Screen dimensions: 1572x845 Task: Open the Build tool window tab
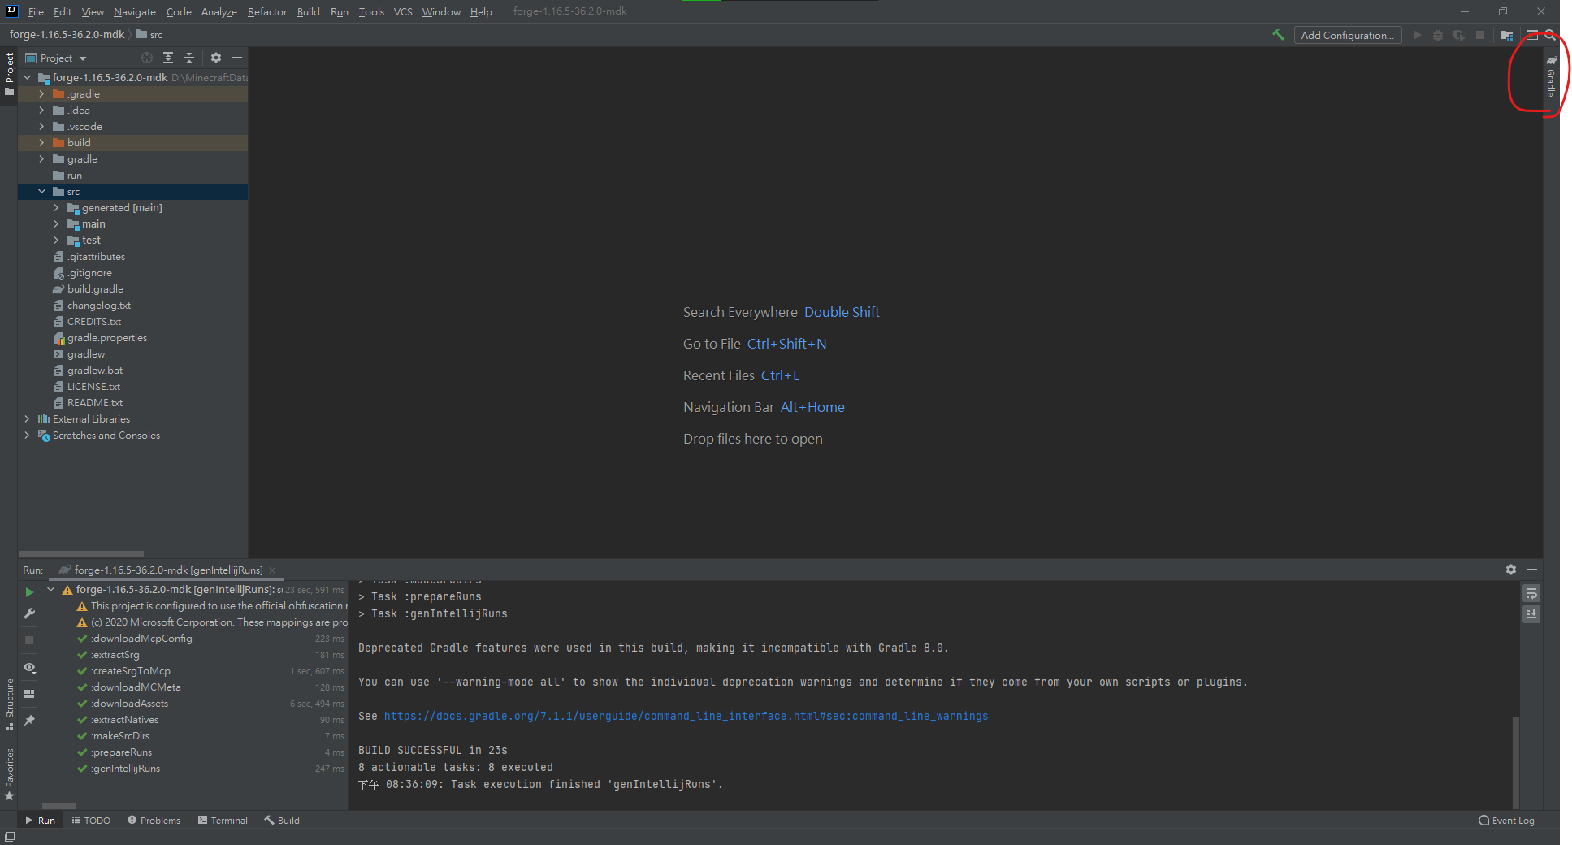(282, 821)
